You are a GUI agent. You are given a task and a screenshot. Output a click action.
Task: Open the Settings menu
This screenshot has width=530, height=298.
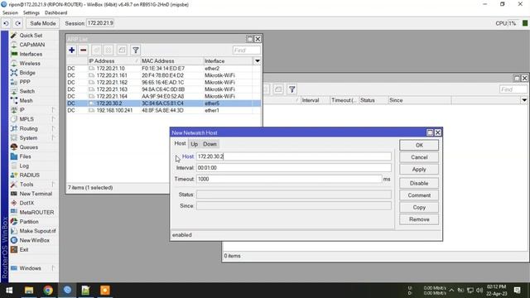coord(31,13)
